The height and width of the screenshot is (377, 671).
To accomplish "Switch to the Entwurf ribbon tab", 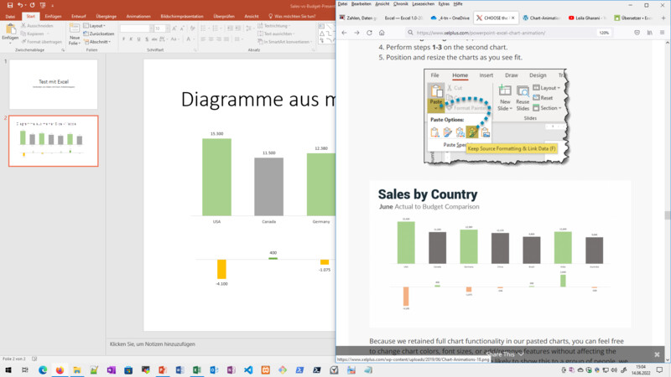I will (x=78, y=16).
